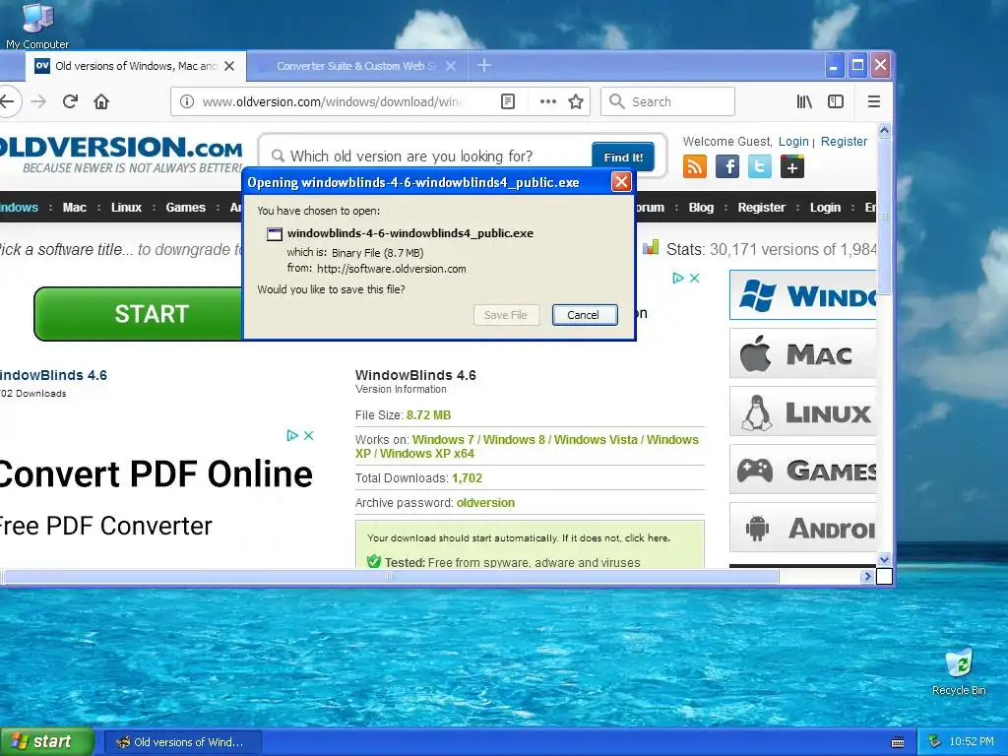Viewport: 1008px width, 756px height.
Task: Click the Login link near Welcome Guest
Action: (793, 142)
